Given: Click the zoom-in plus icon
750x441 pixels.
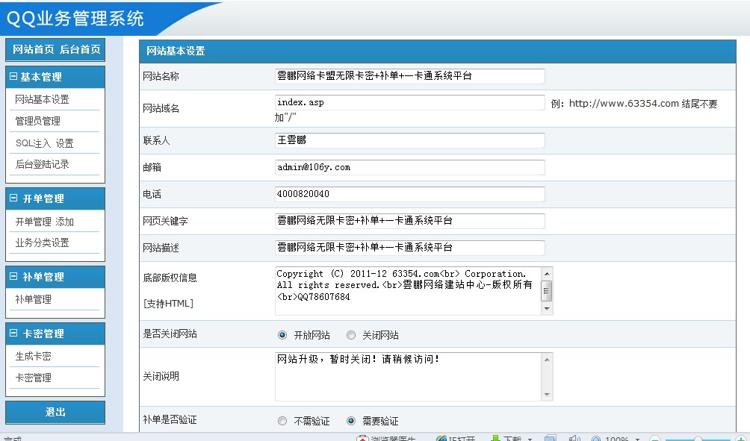Looking at the screenshot, I should (x=740, y=439).
